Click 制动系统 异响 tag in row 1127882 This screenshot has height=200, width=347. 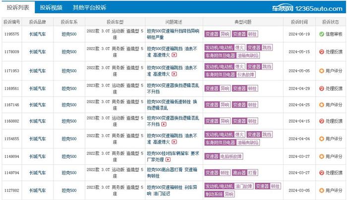coord(220,194)
